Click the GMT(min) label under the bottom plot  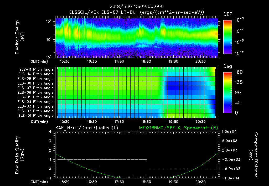point(39,182)
